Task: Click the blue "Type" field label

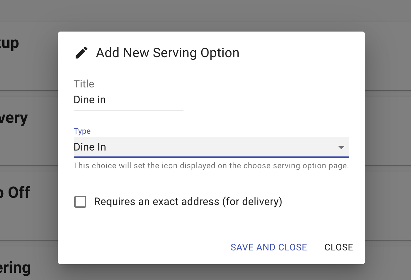Action: point(82,131)
